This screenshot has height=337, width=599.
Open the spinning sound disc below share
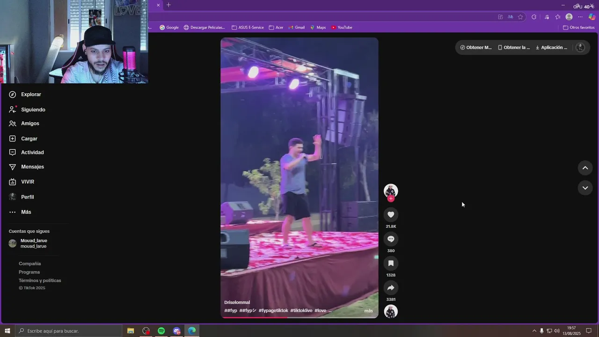pos(391,311)
